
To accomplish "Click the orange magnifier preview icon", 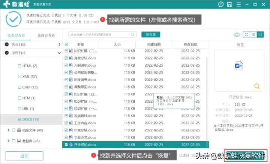I will point(257,86).
